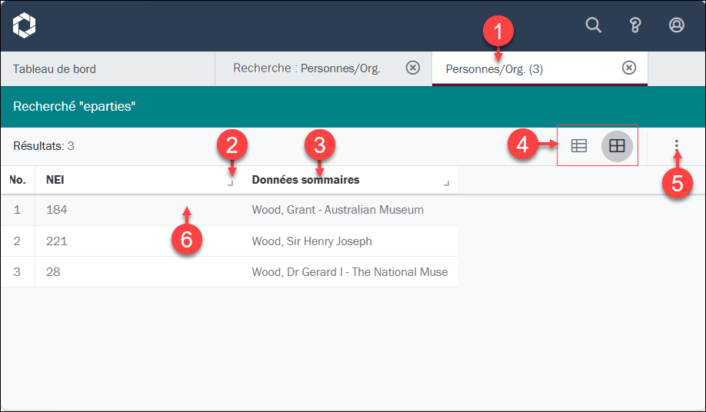Click the NEI column resize handle
Image resolution: width=706 pixels, height=412 pixels.
tap(231, 183)
